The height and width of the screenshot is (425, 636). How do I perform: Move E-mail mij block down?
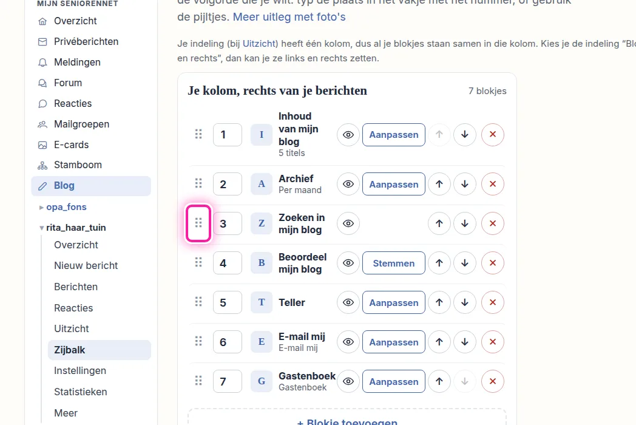[465, 342]
